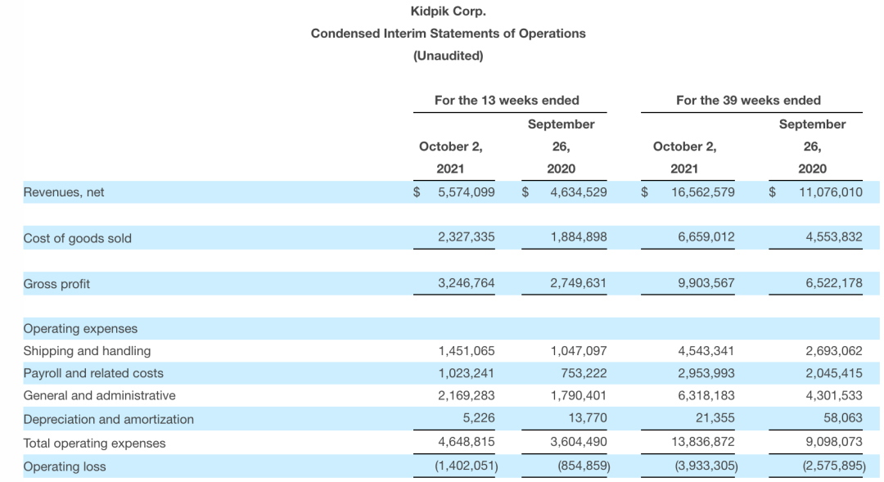Image resolution: width=884 pixels, height=482 pixels.
Task: Click general and administrative value 2,169,283
Action: pos(467,396)
